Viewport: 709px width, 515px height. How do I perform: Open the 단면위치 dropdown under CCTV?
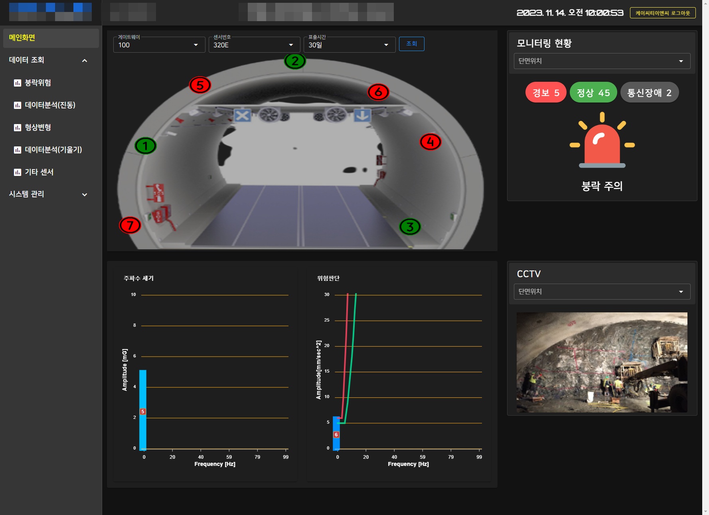click(x=602, y=292)
